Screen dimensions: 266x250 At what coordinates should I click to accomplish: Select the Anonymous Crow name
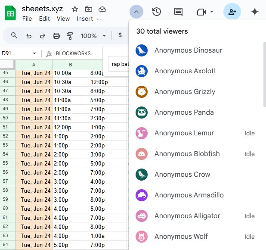tap(182, 175)
